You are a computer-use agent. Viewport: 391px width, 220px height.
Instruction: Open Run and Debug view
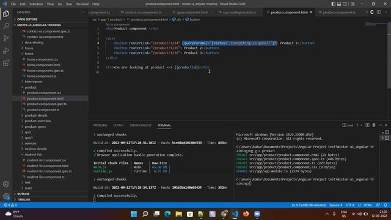6,50
